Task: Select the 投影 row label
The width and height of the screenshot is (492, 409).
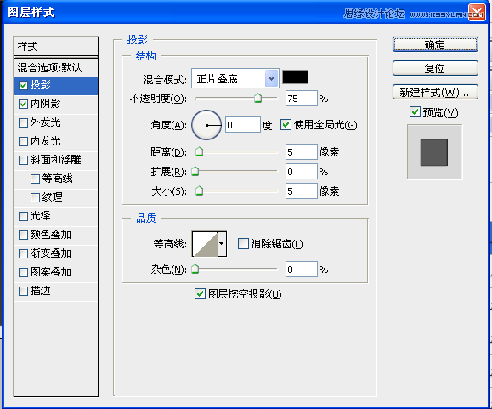Action: tap(40, 85)
